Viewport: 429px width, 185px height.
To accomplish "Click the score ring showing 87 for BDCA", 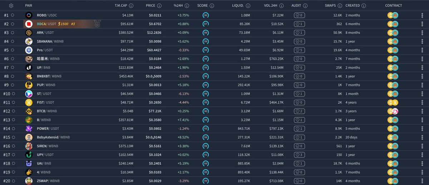I will (206, 24).
